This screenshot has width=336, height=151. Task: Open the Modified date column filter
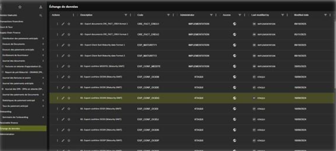pos(325,15)
